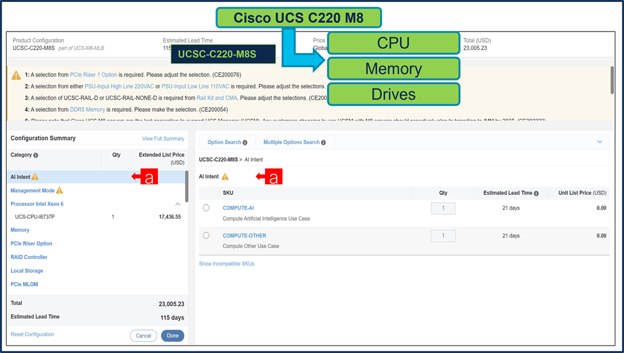The width and height of the screenshot is (624, 353).
Task: Click Show Incompatible SKUs link
Action: pyautogui.click(x=227, y=263)
